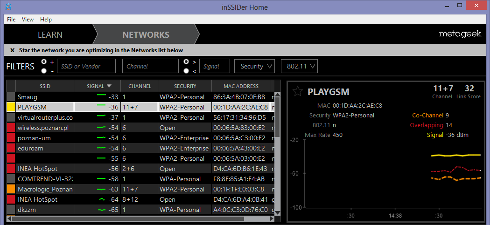The width and height of the screenshot is (490, 225).
Task: Click the yellow signal line in graph
Action: click(455, 155)
